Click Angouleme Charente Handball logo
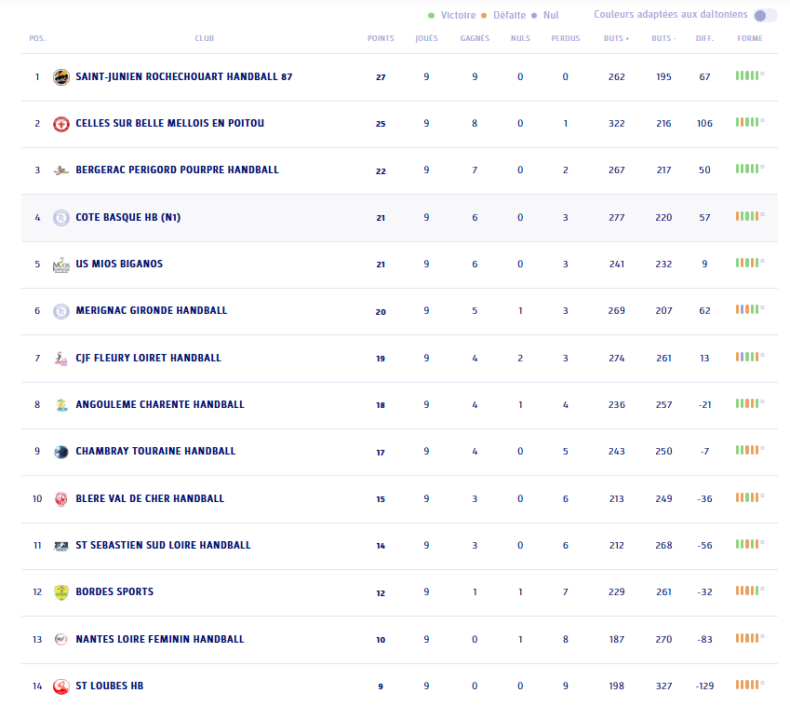The height and width of the screenshot is (720, 790). 61,405
